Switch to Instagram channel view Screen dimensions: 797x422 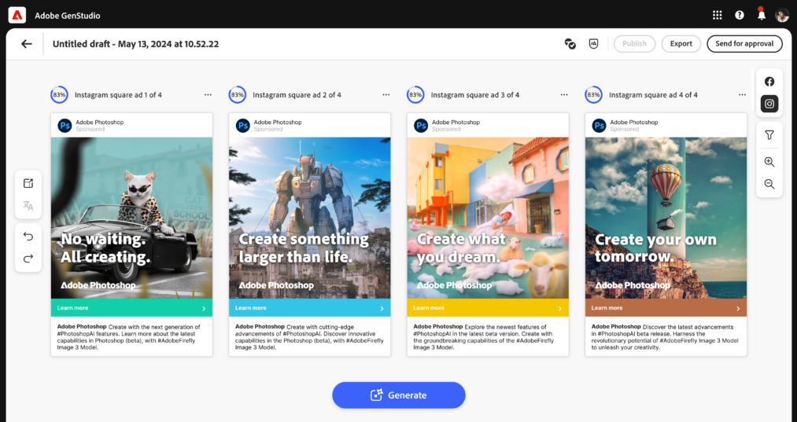click(x=769, y=104)
